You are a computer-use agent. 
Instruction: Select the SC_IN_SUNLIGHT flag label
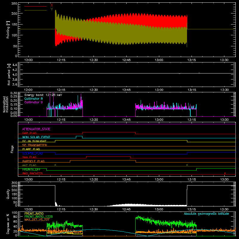[x=34, y=141]
